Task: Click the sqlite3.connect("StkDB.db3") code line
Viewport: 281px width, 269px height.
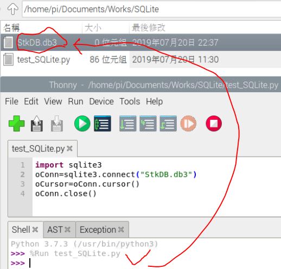Action: coord(116,175)
